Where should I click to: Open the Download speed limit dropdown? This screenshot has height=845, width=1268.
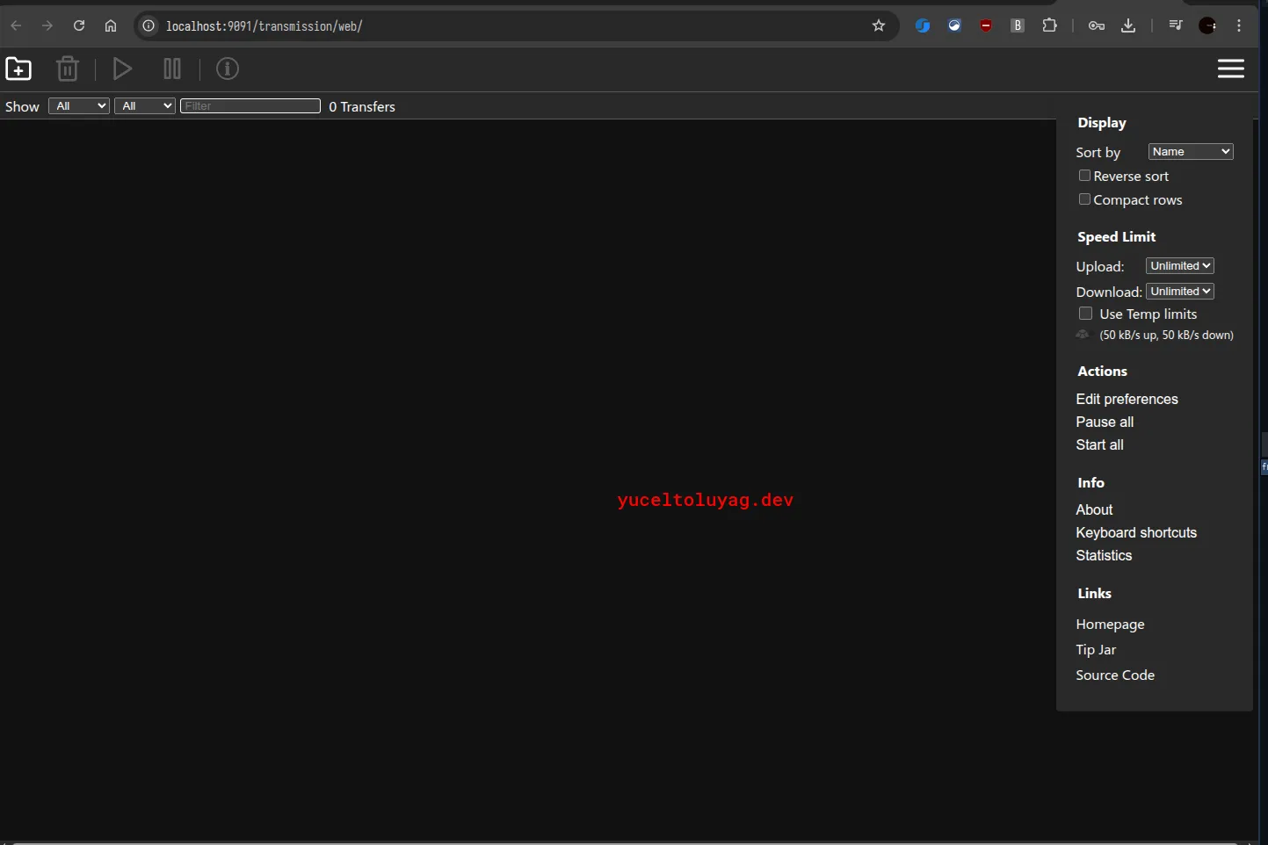1180,292
